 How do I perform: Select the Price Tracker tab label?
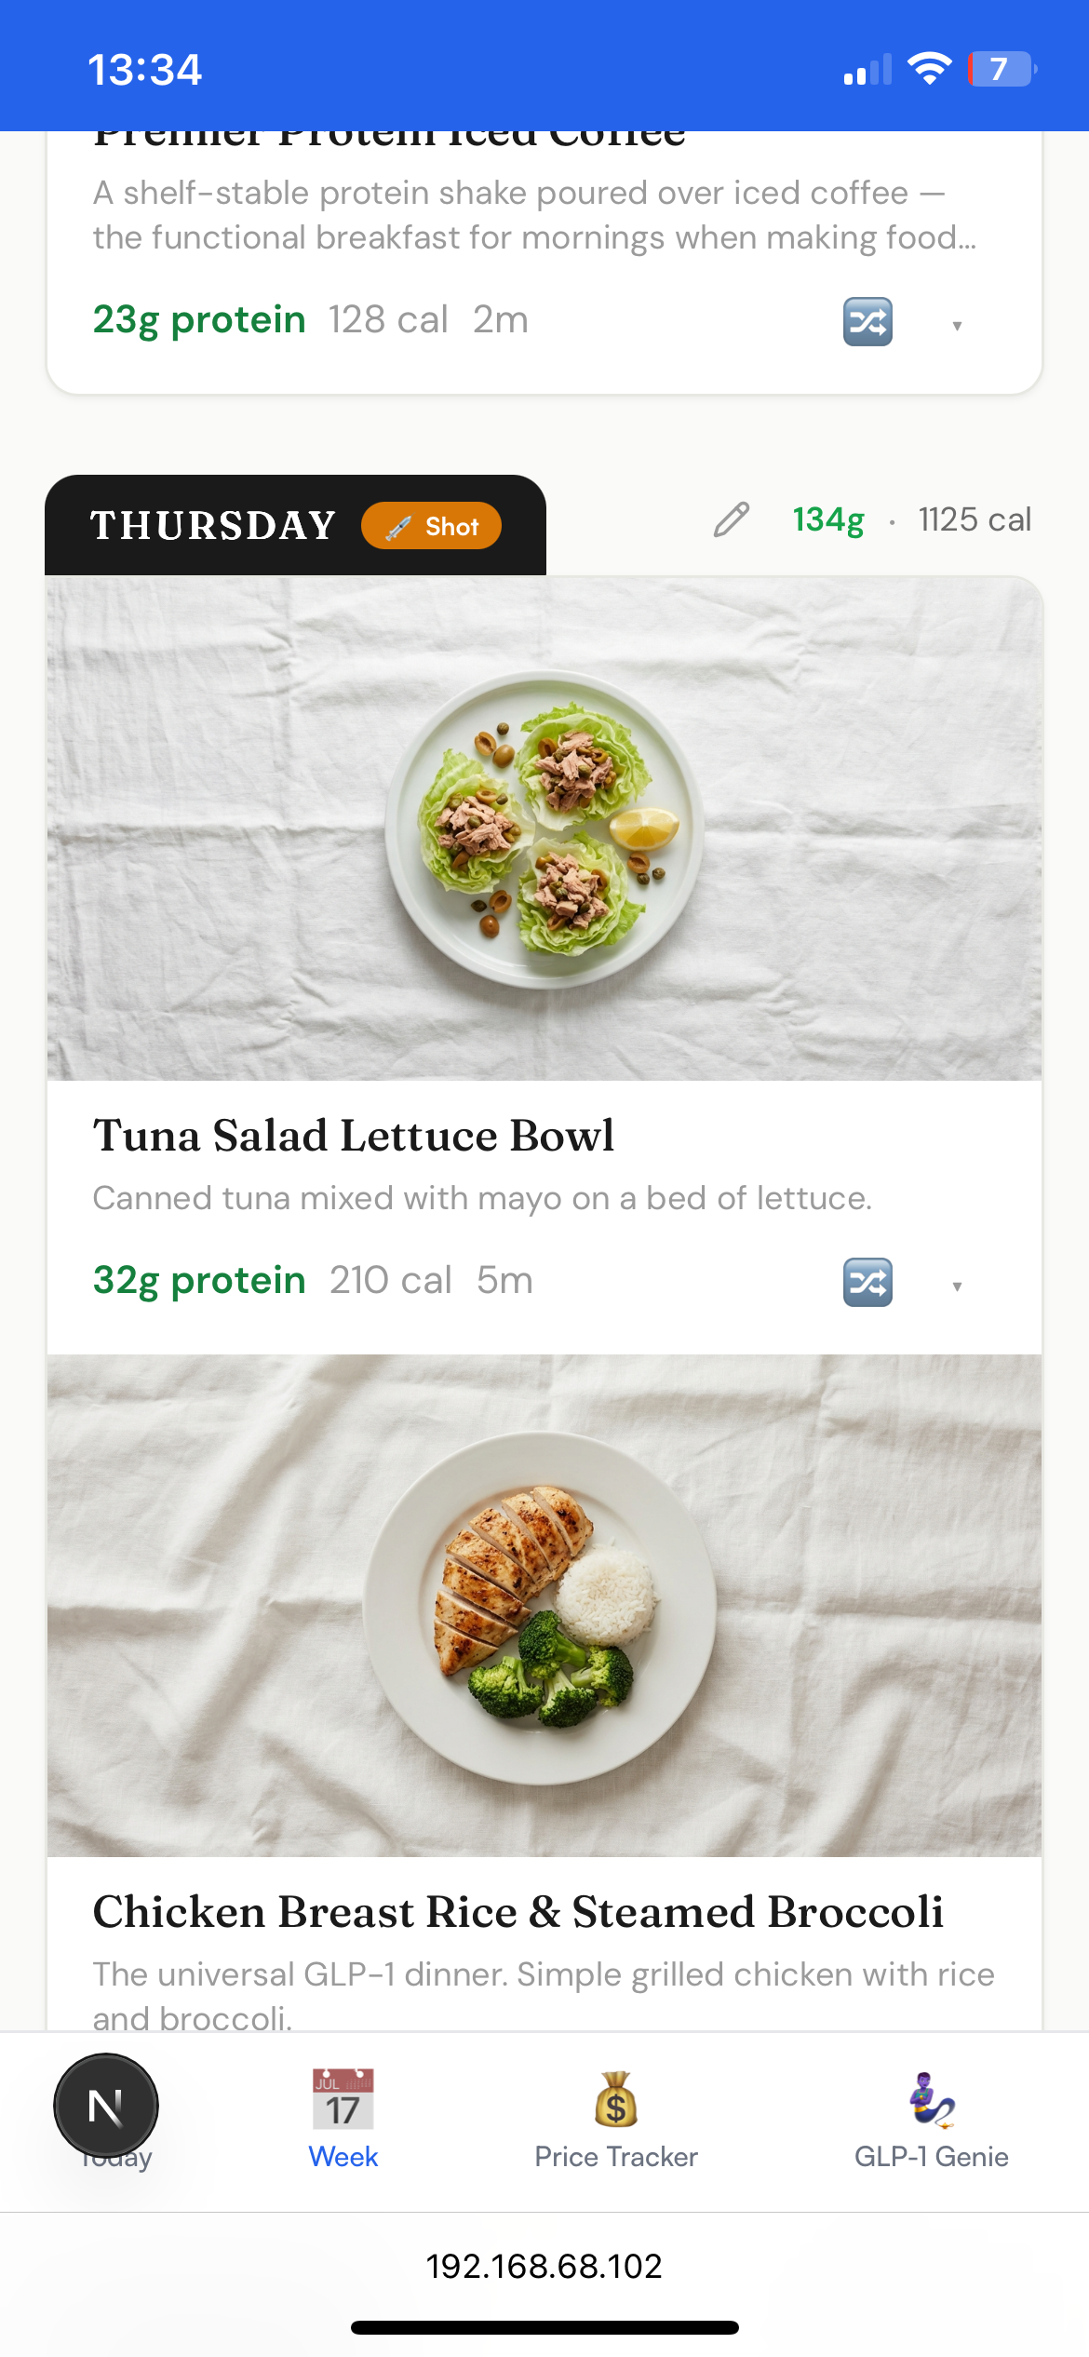615,2157
